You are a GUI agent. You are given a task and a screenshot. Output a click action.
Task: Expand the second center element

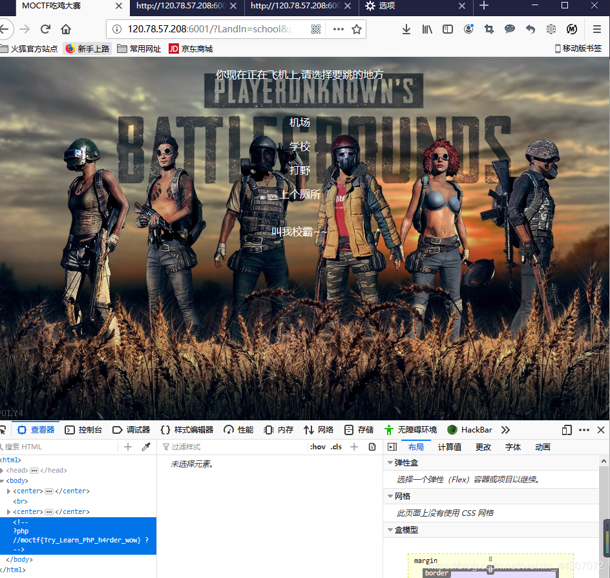point(8,512)
